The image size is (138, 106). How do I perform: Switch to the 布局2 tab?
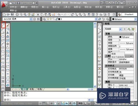(x=40, y=89)
